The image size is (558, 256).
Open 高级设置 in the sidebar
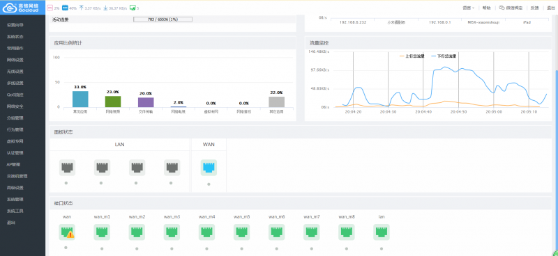pyautogui.click(x=15, y=188)
